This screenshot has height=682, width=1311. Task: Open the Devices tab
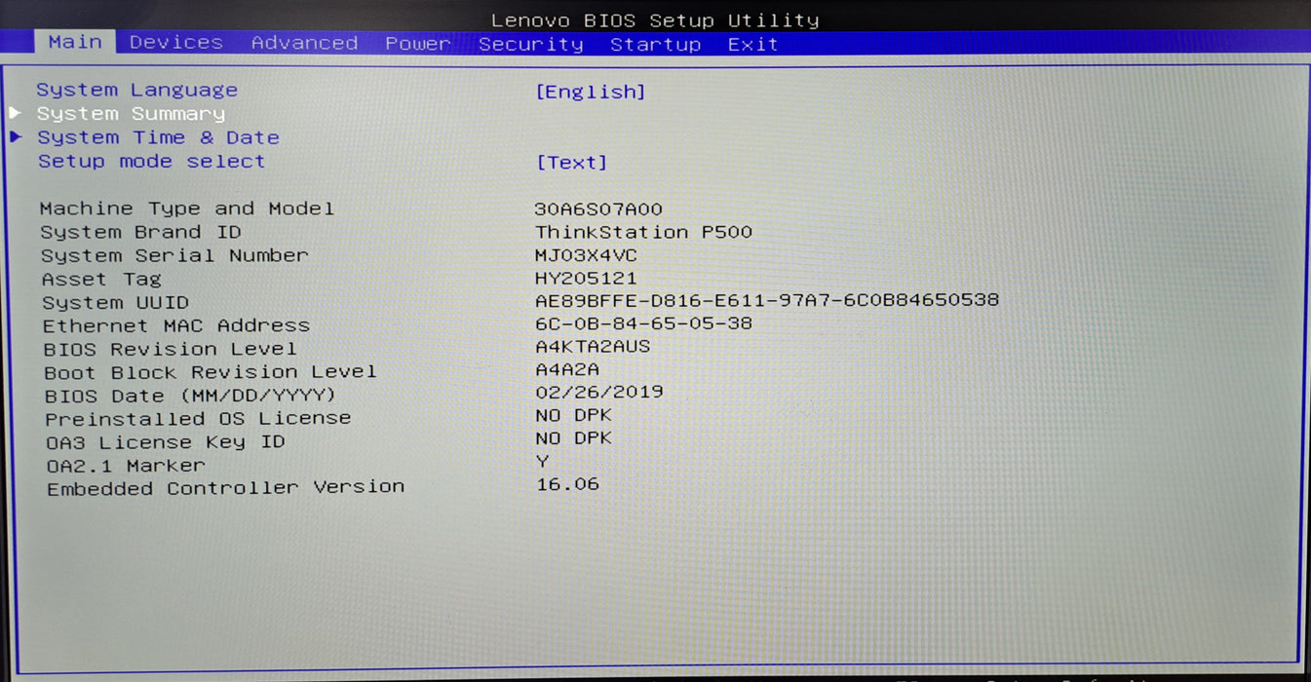click(x=176, y=43)
